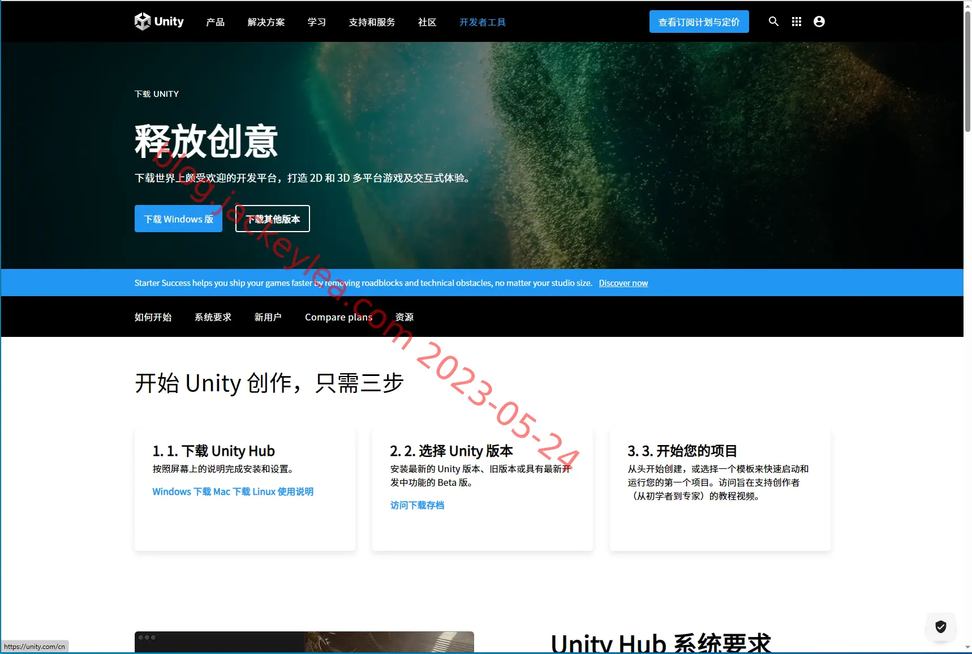
Task: Click heading 开始 Unity 创作，只需三步
Action: coord(269,383)
